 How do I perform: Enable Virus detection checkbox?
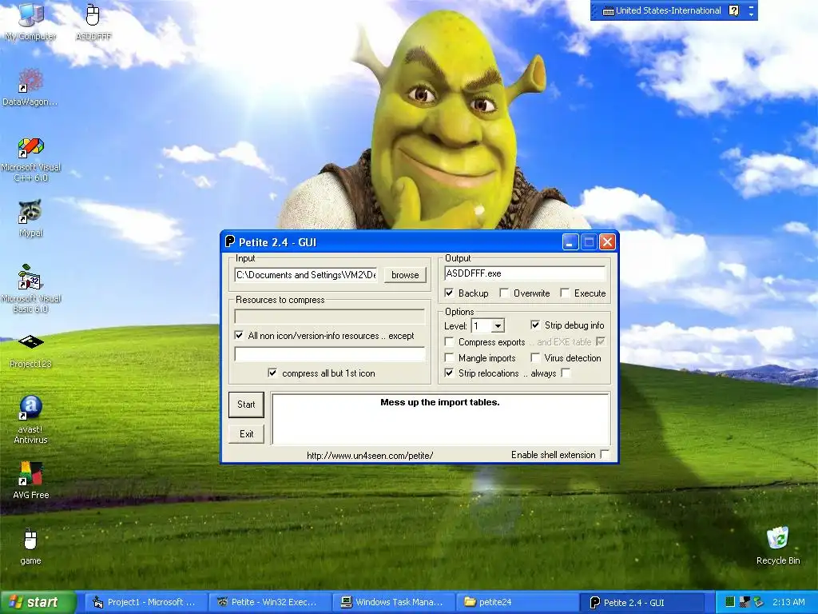pos(534,357)
